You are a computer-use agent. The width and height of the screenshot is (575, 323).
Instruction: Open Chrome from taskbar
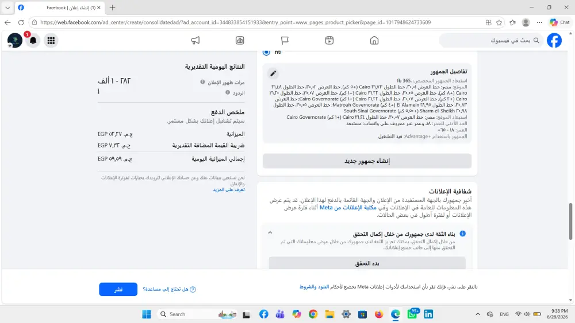(x=313, y=314)
